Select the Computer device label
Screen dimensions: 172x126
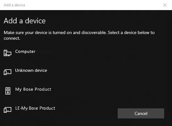tap(25, 51)
